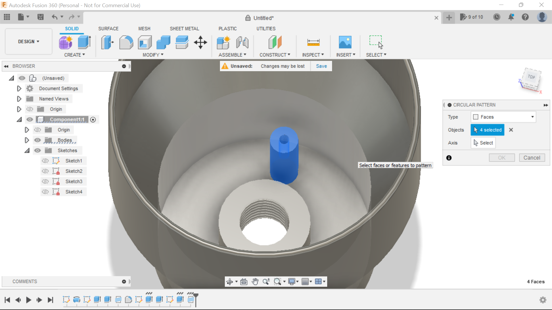Jump to end of design timeline
552x310 pixels.
tap(51, 300)
